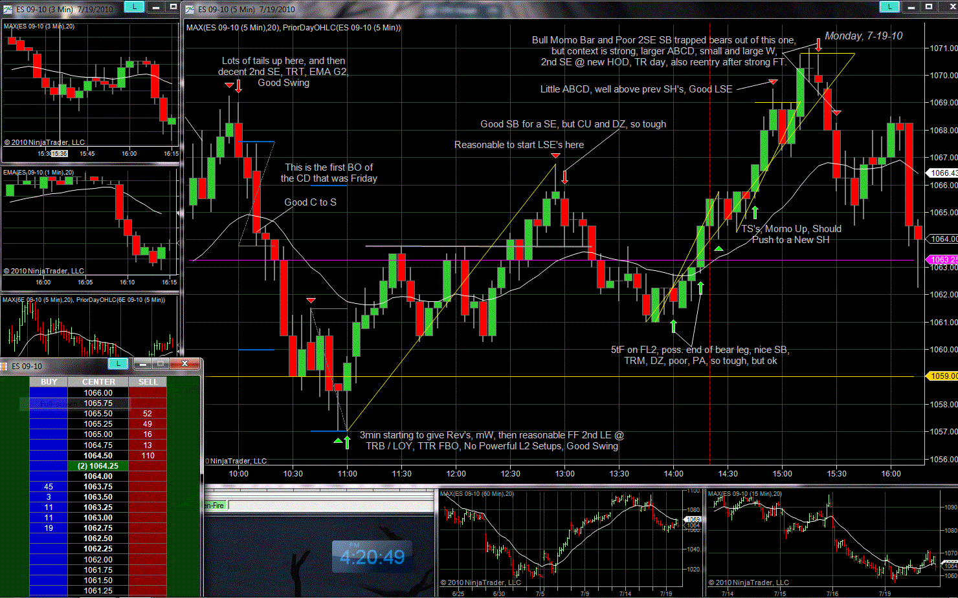Click the yellow 1059.00 price marker on the axis
Viewport: 958px width, 598px height.
(942, 376)
